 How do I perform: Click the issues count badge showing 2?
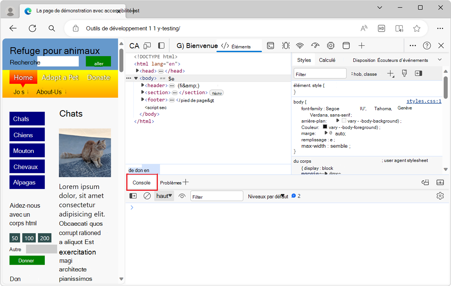[x=296, y=196]
